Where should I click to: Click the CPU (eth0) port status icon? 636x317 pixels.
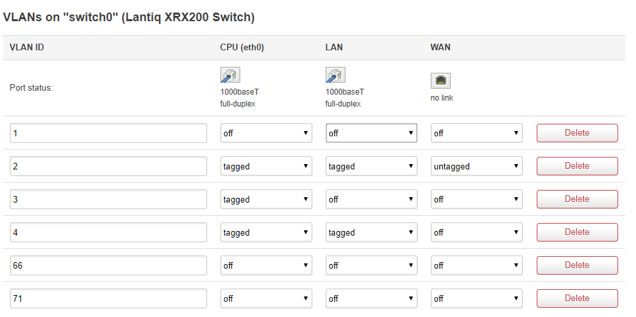pyautogui.click(x=230, y=75)
